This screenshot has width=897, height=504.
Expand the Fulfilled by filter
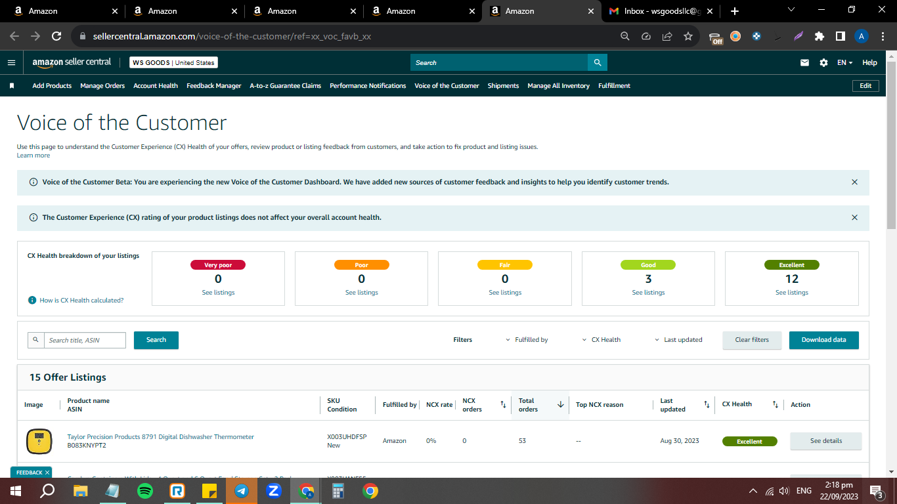coord(527,340)
